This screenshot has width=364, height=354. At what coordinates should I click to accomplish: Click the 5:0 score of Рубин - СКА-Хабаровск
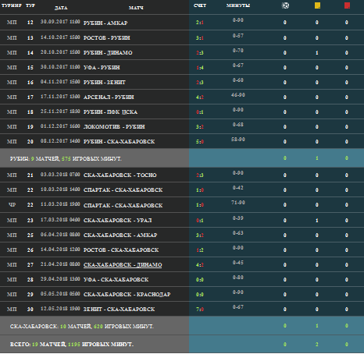[x=200, y=142]
